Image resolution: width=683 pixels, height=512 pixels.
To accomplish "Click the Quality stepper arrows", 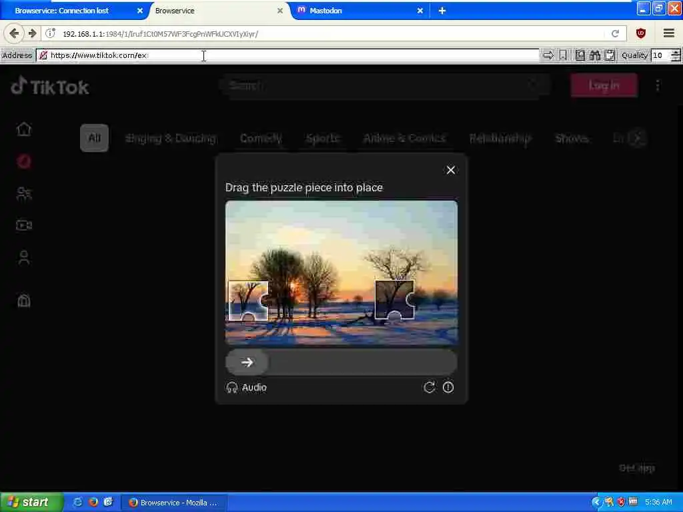I will [676, 55].
